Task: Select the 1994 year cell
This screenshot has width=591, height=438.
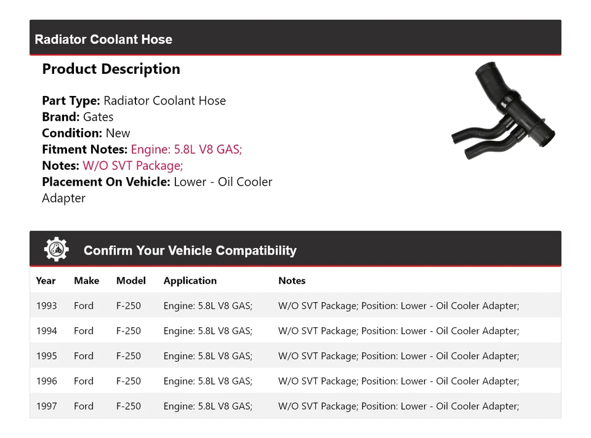Action: coord(46,331)
